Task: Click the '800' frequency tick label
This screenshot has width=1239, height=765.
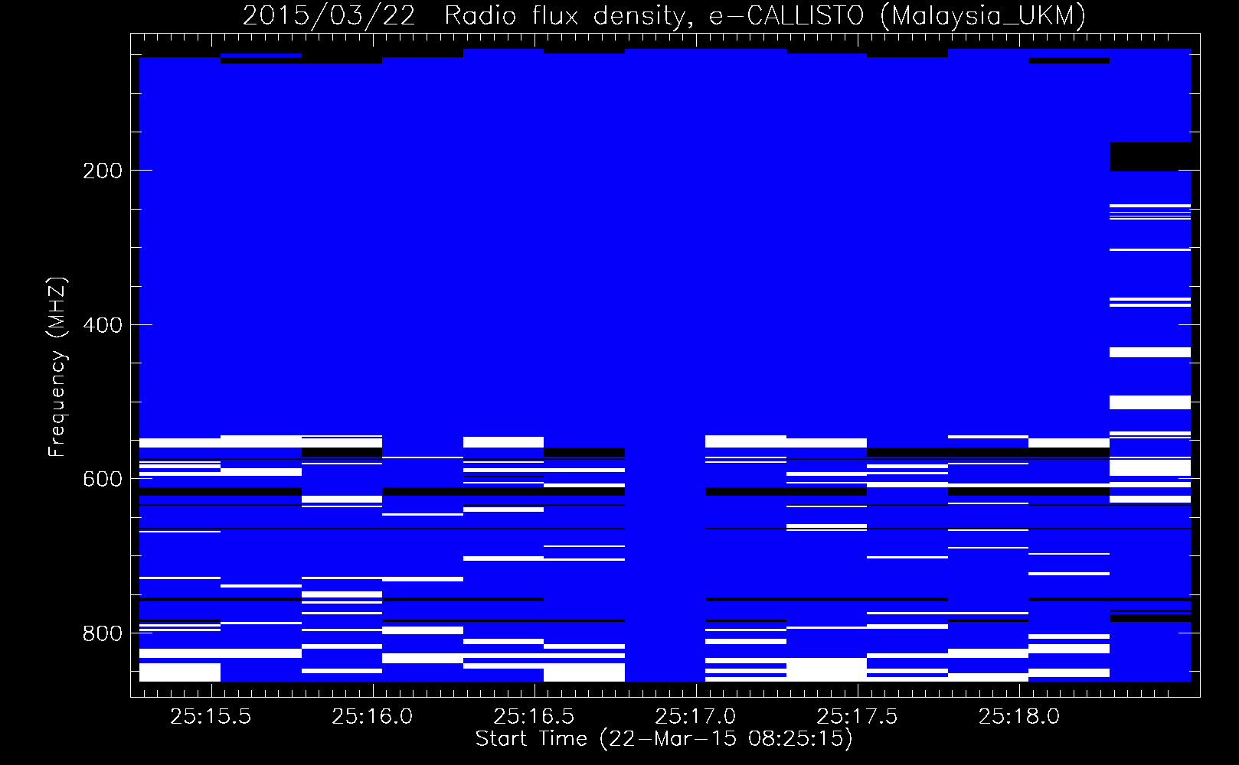Action: tap(103, 633)
